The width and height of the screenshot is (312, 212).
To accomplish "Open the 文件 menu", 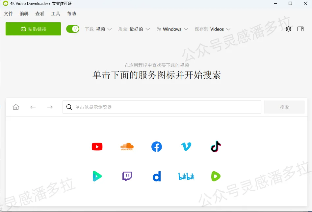I will pos(8,14).
